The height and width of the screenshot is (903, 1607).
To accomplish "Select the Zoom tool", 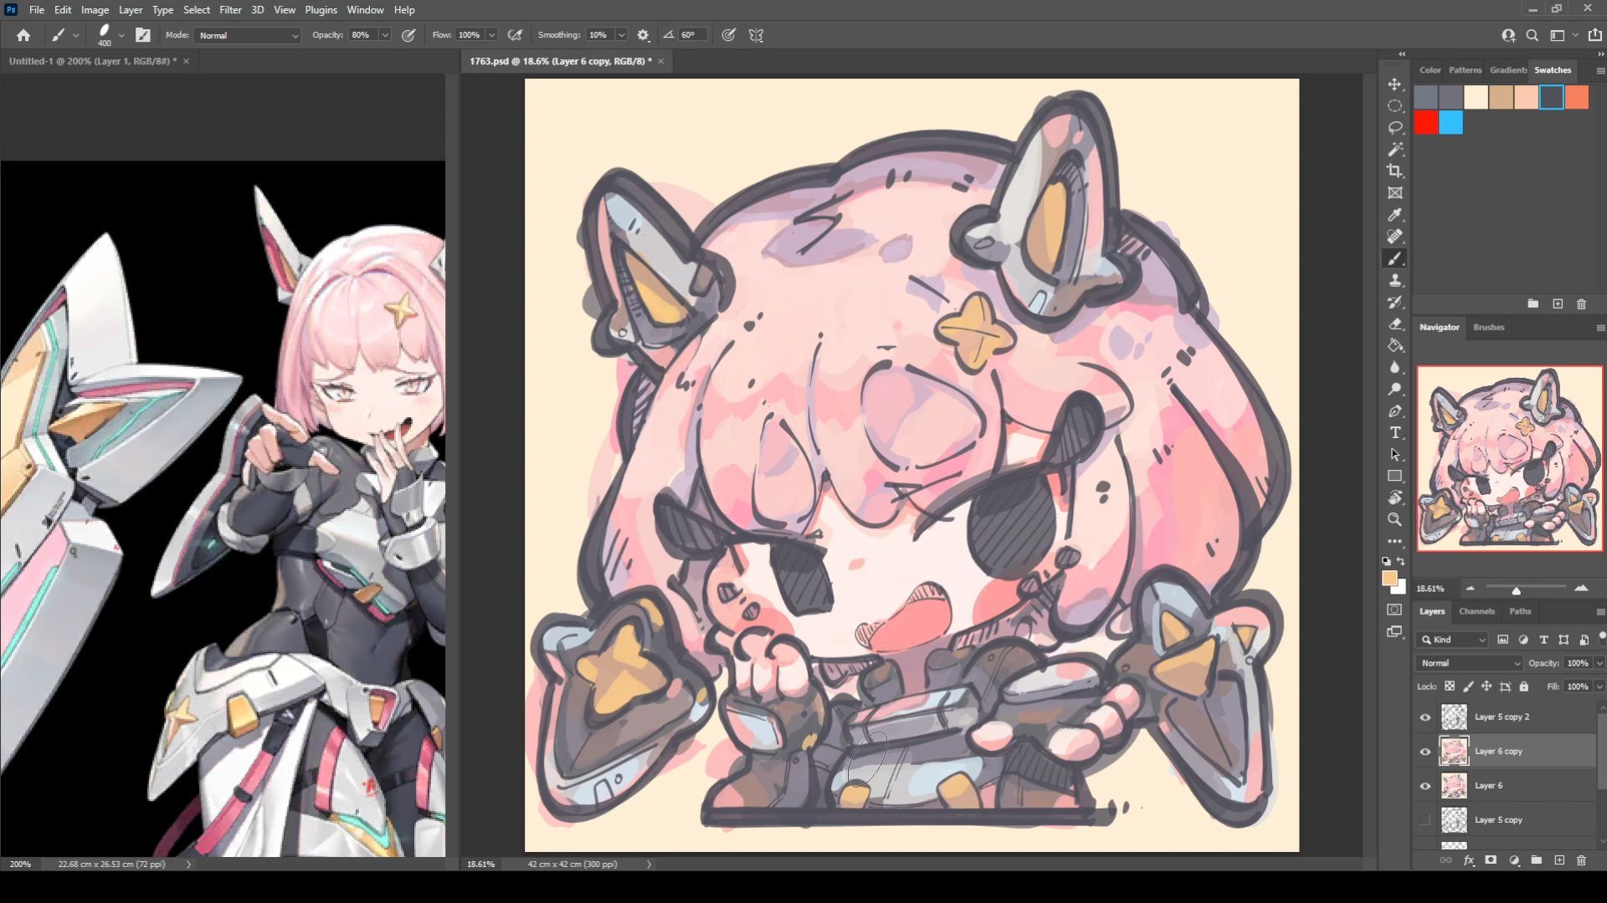I will click(x=1394, y=519).
